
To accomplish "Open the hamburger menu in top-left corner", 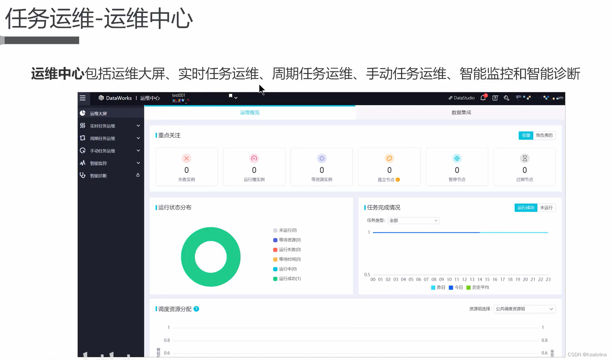I will (x=83, y=98).
